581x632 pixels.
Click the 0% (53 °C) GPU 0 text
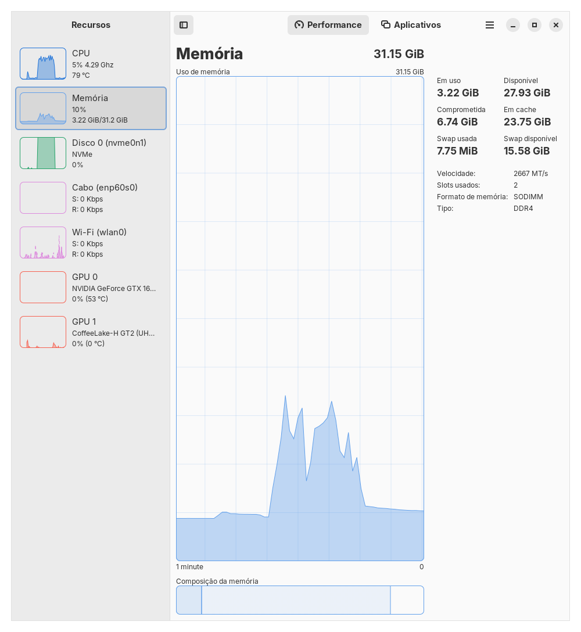coord(90,299)
